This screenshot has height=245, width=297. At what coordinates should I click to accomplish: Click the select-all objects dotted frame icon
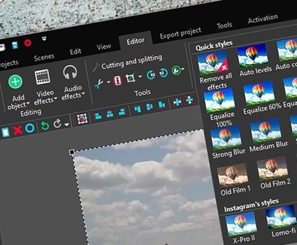82,119
